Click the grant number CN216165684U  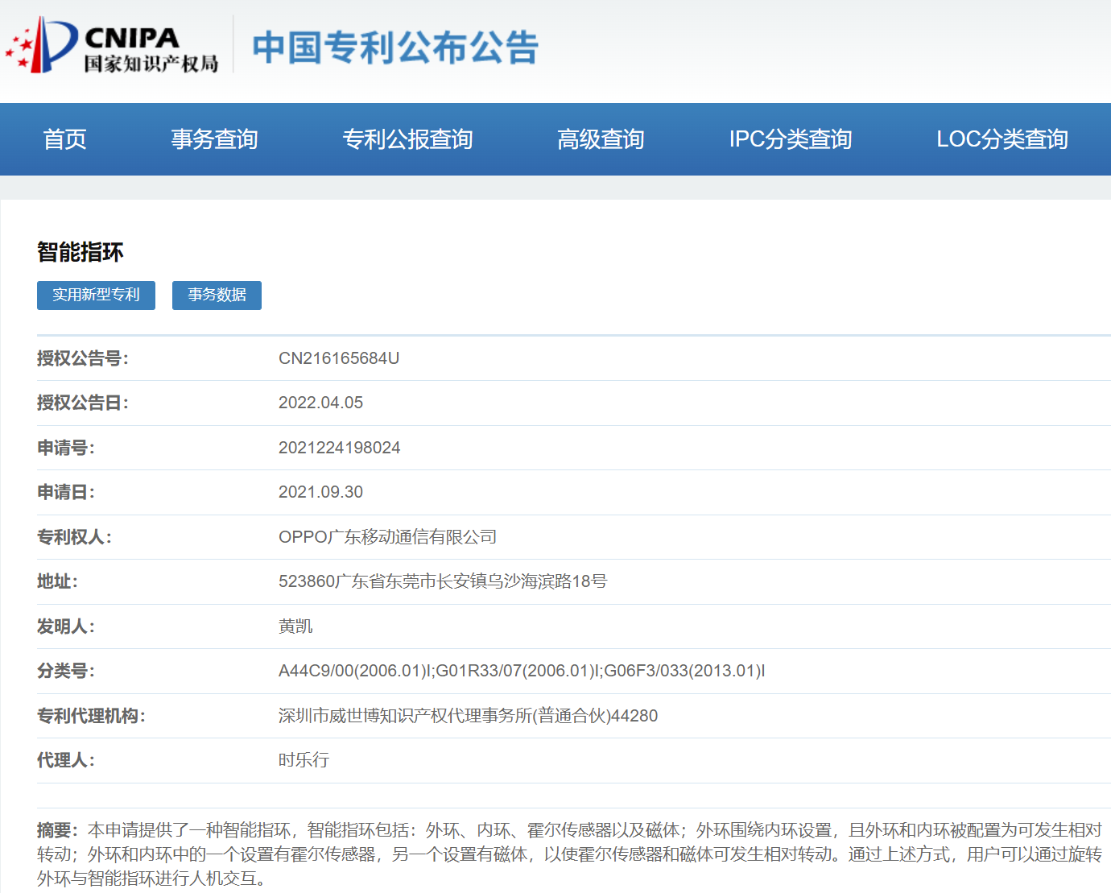point(338,358)
